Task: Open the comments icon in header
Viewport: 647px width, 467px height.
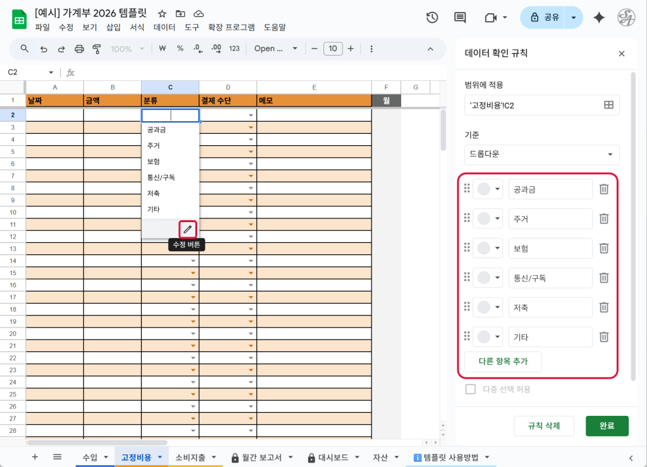Action: 460,18
